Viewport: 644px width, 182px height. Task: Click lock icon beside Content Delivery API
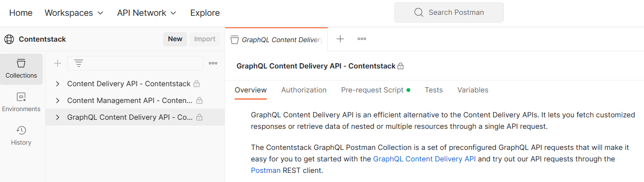(x=196, y=84)
